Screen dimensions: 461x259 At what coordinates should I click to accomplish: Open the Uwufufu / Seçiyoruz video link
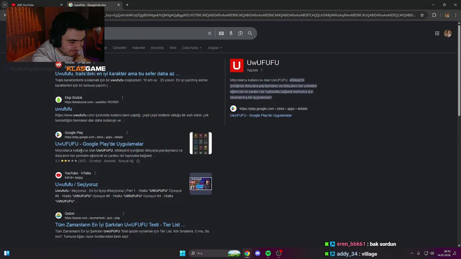click(x=77, y=185)
